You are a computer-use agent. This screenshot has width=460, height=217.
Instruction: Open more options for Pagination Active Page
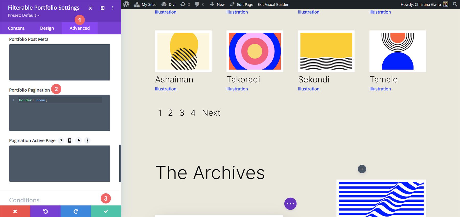[87, 141]
